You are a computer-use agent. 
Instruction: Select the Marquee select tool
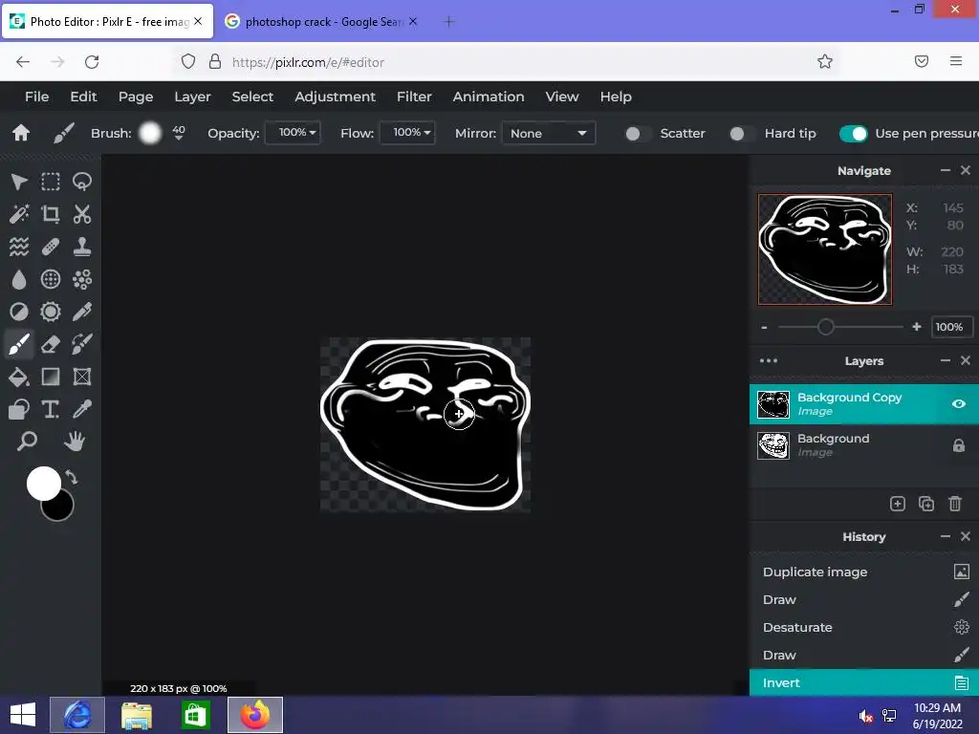coord(51,182)
